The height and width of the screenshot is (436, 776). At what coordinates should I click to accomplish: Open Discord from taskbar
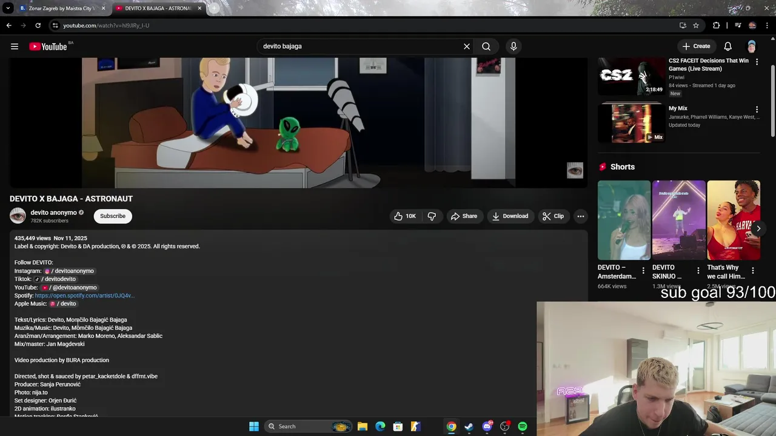click(487, 426)
